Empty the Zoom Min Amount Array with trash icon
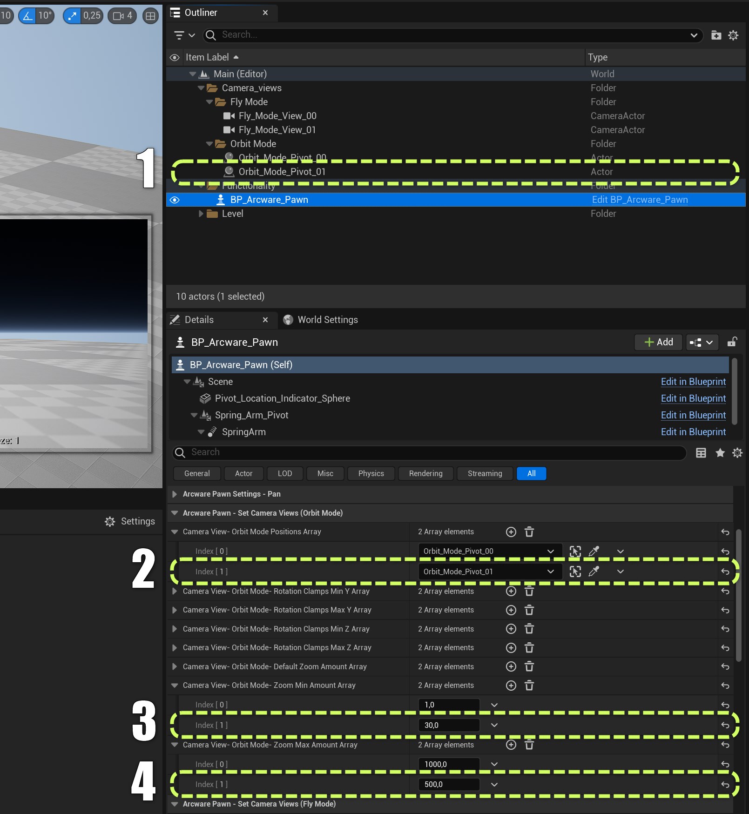Screen dimensions: 749x814 529,686
